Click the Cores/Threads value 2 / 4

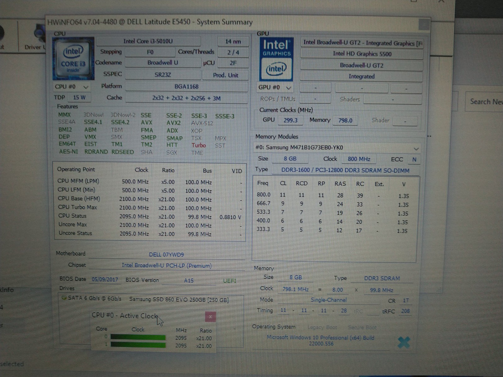[233, 52]
